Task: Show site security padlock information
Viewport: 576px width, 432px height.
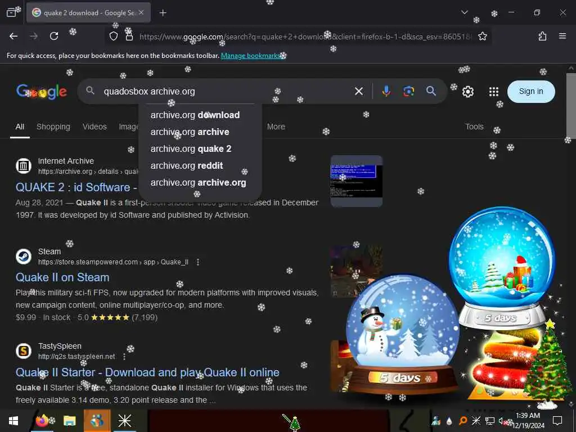Action: (x=129, y=36)
